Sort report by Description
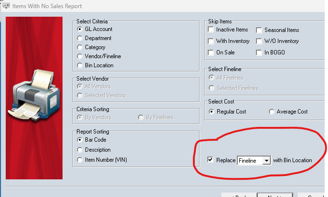The height and width of the screenshot is (197, 328). coord(80,150)
